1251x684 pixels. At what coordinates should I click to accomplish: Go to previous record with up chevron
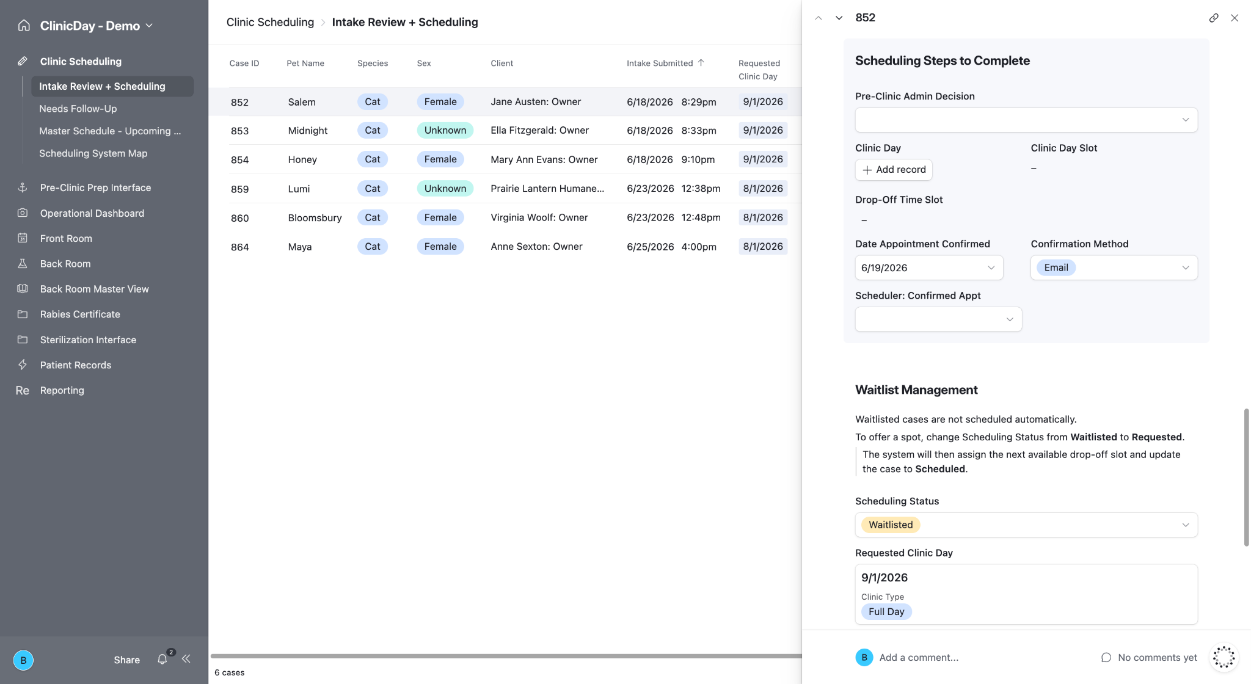pyautogui.click(x=819, y=18)
